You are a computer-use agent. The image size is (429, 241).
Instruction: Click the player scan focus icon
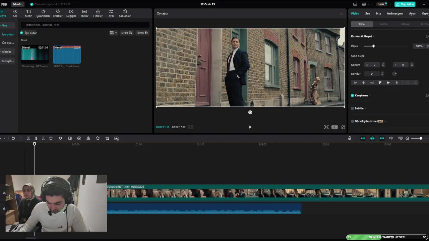point(326,127)
